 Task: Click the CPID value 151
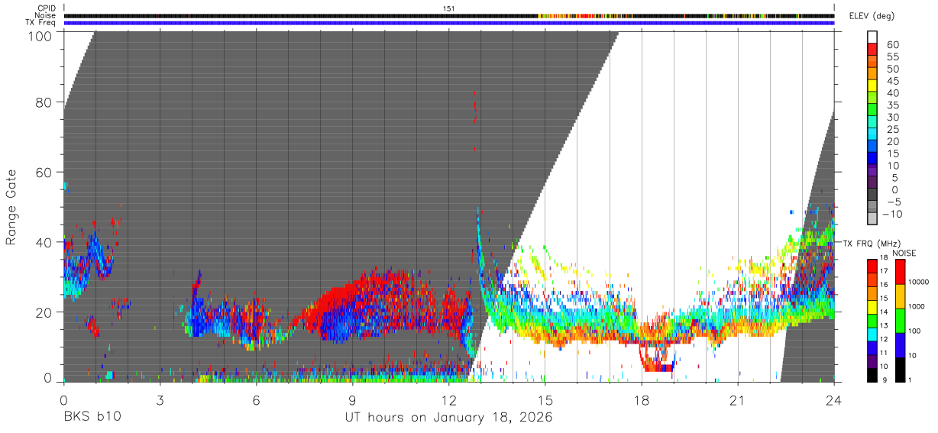point(449,8)
